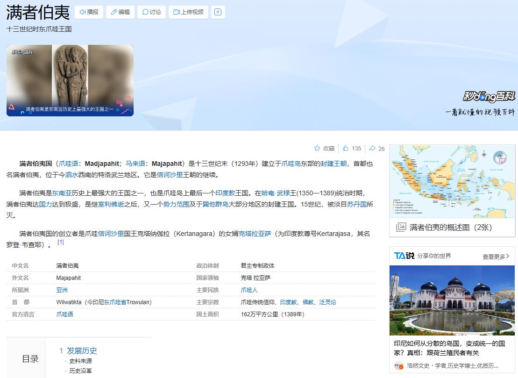Open the 编辑 edit button
Viewport: 518px width, 378px height.
pos(120,12)
